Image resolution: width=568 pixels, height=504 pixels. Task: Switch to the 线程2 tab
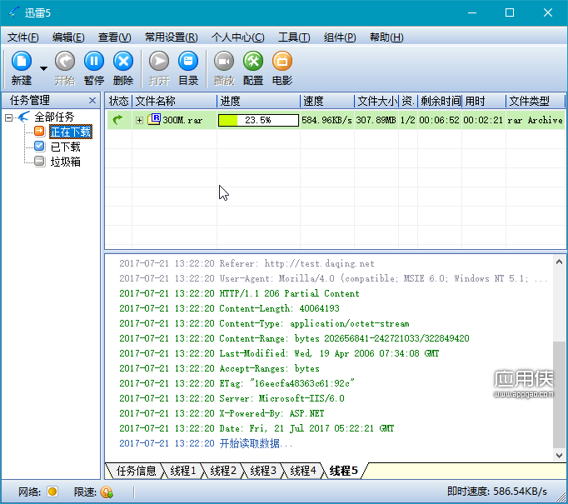point(223,471)
